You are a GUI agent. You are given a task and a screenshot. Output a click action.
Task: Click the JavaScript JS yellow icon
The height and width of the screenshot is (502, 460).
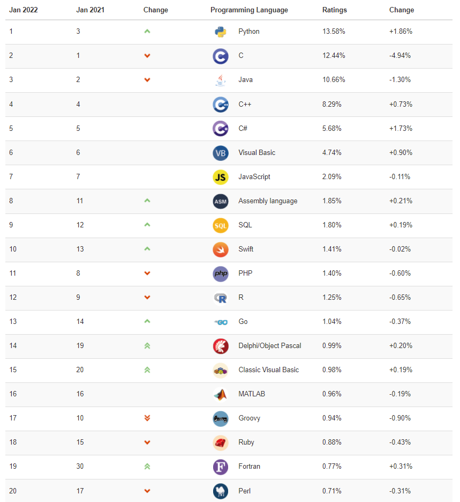pos(220,176)
